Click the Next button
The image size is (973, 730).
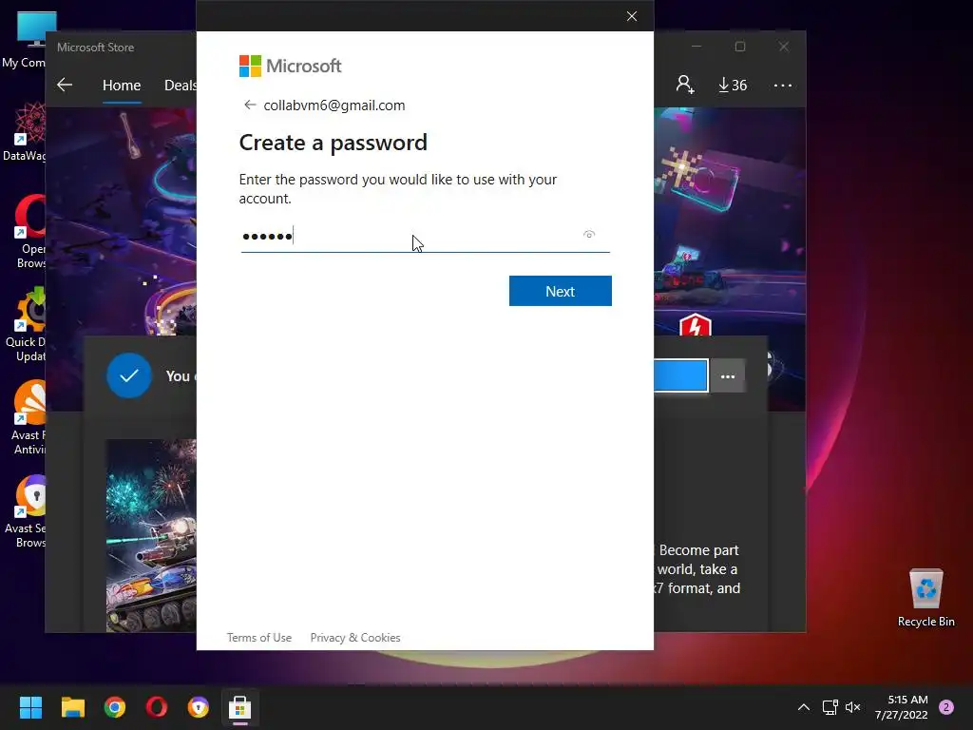560,291
